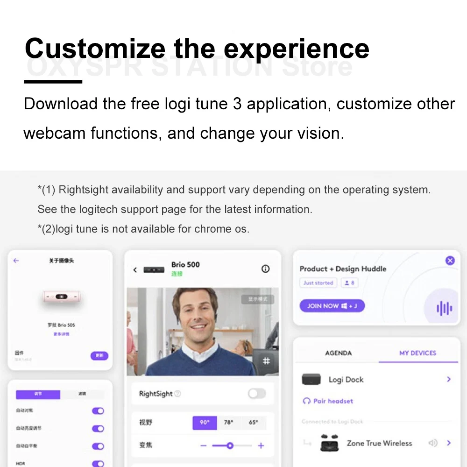
Task: Open the RightSight help question mark
Action: click(x=177, y=394)
